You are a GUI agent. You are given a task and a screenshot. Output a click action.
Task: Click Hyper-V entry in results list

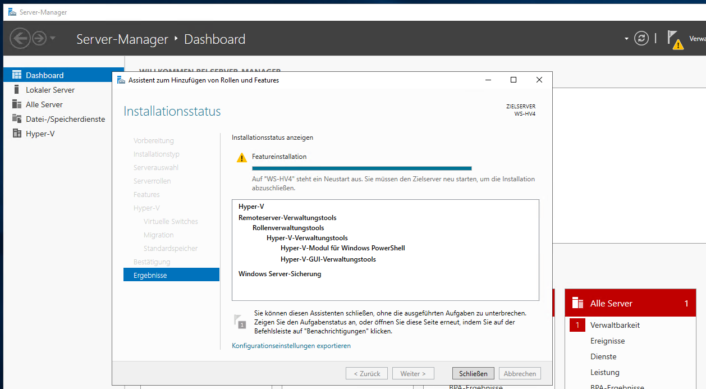(x=251, y=207)
